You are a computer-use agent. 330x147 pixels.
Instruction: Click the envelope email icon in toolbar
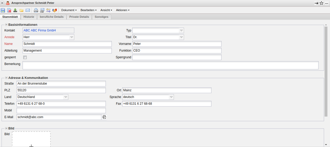click(28, 10)
